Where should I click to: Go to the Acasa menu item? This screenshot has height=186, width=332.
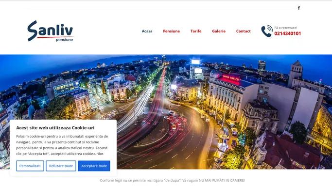[147, 31]
